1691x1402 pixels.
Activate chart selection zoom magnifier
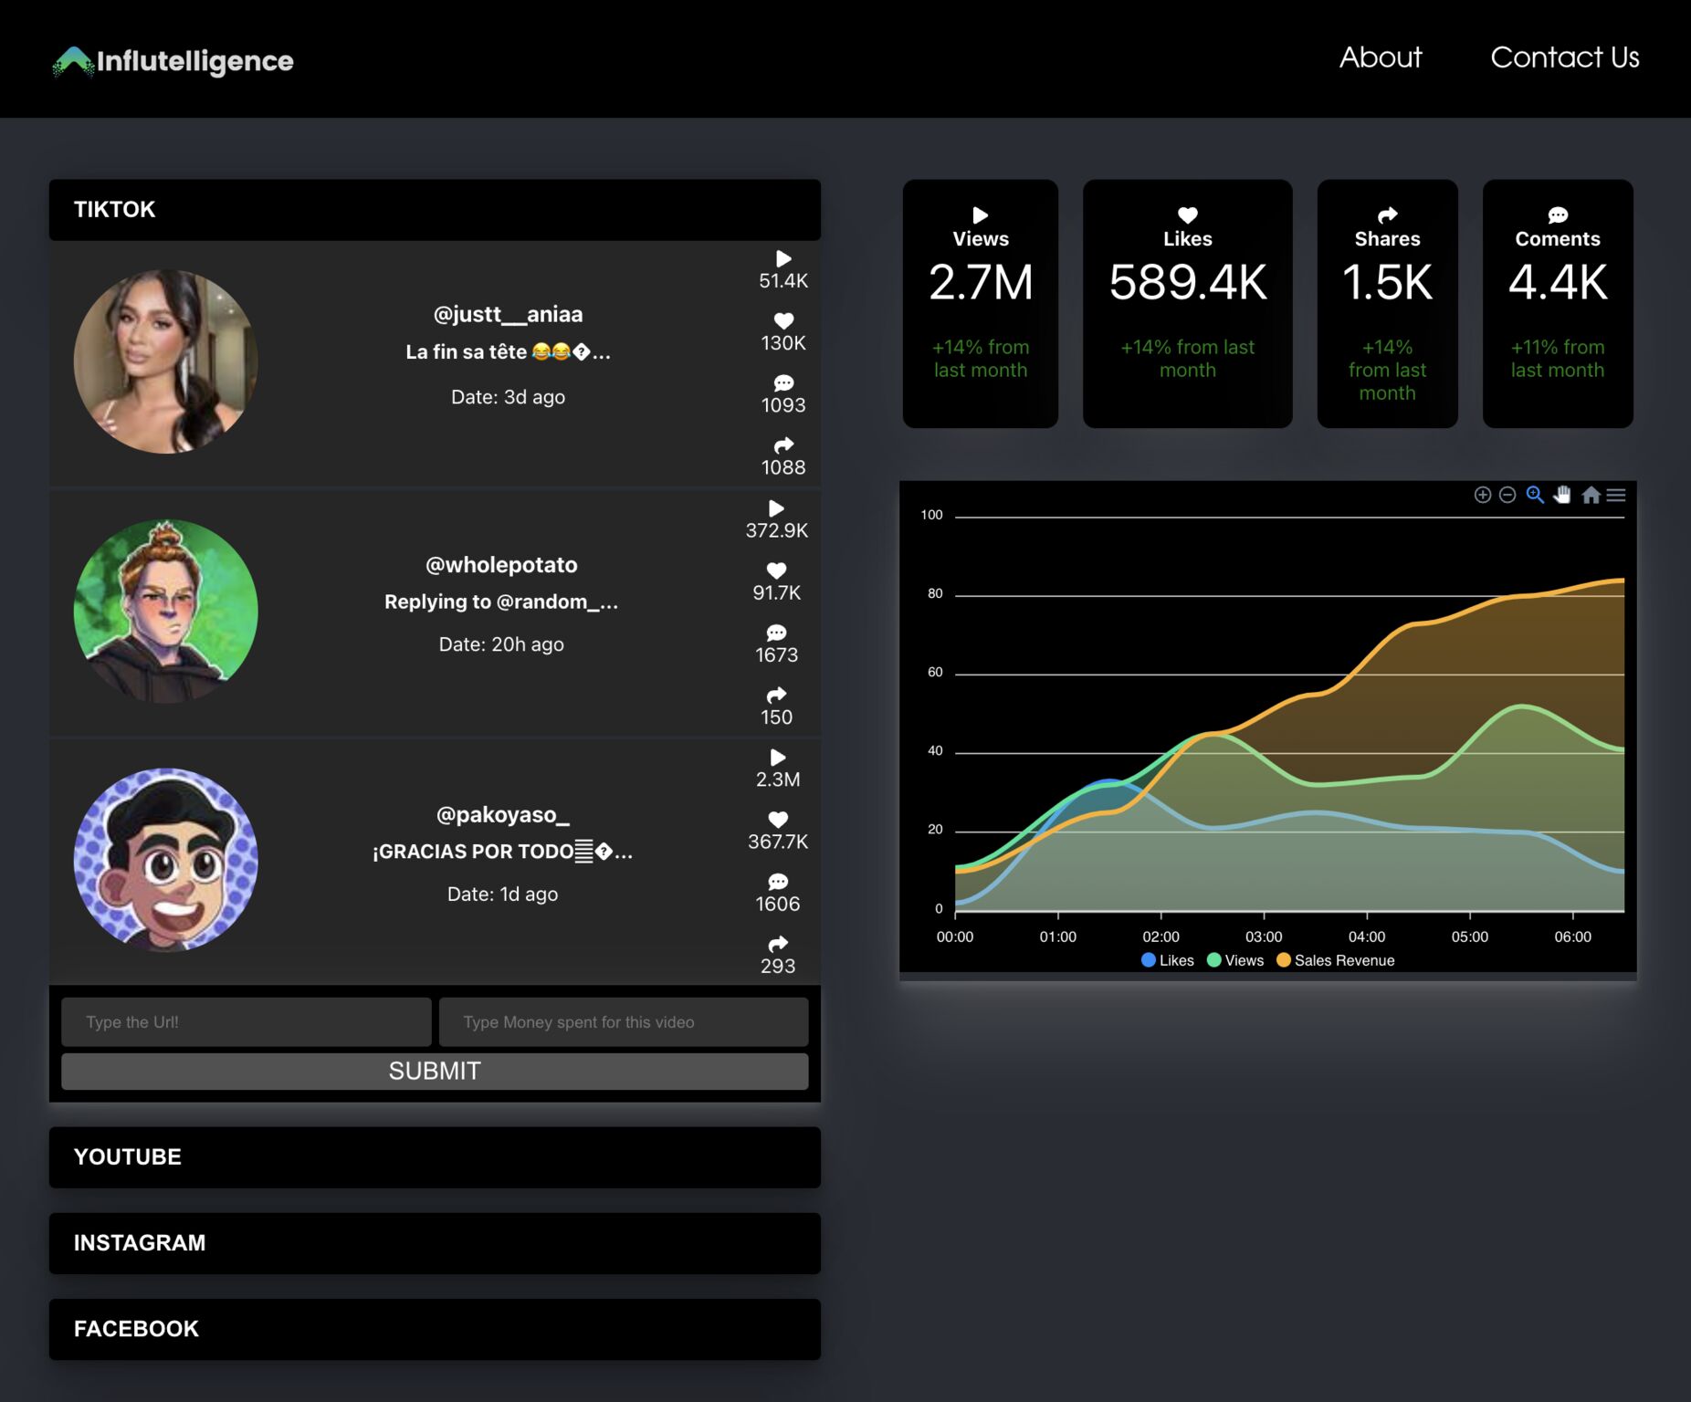click(1536, 495)
